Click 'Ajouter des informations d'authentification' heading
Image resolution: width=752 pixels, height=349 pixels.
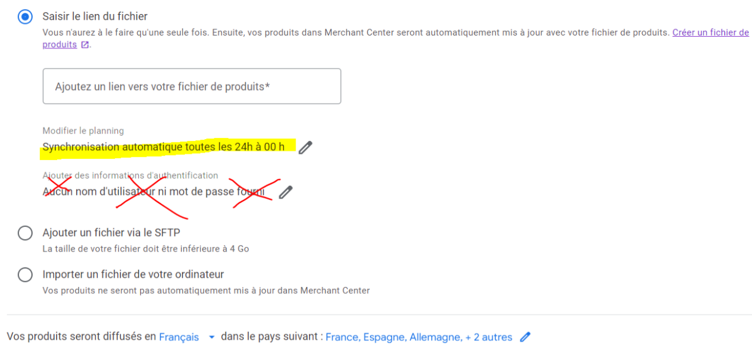pyautogui.click(x=130, y=175)
